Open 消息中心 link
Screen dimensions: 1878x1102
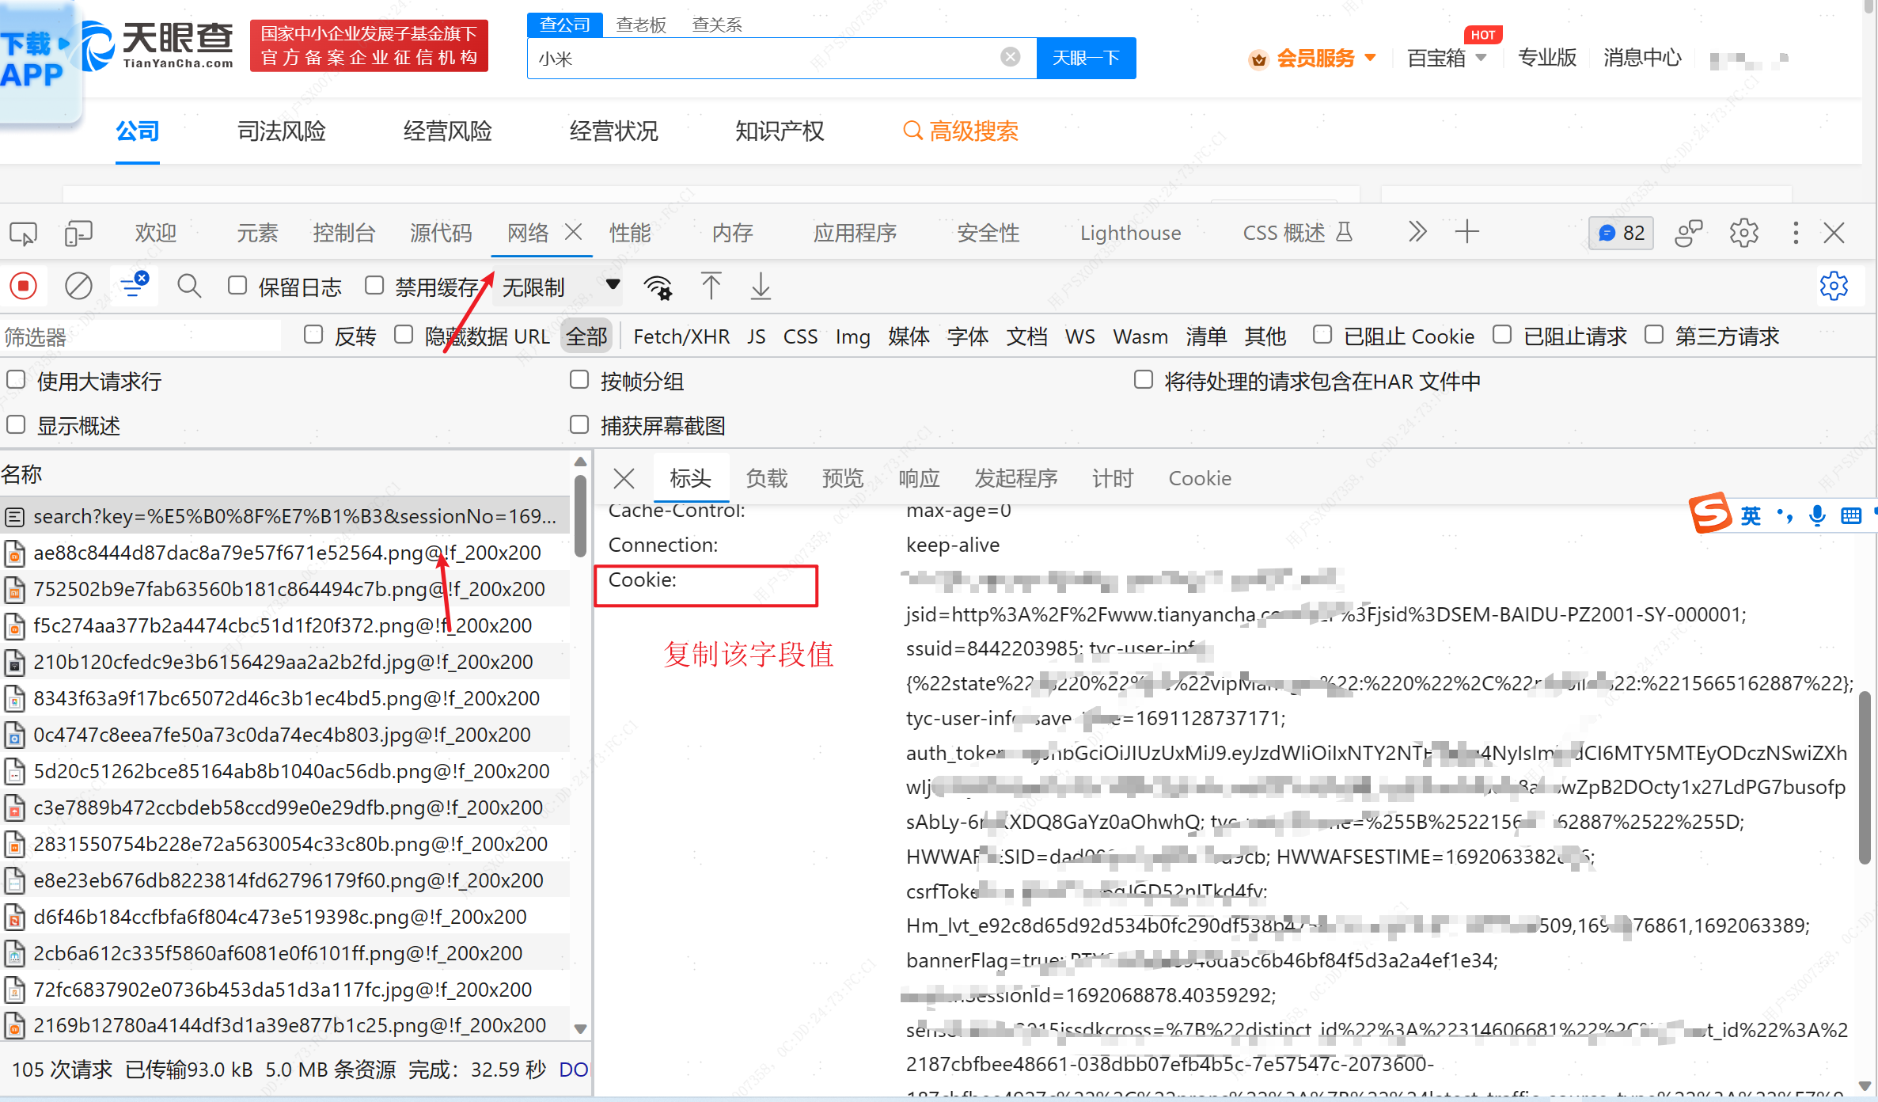1641,58
